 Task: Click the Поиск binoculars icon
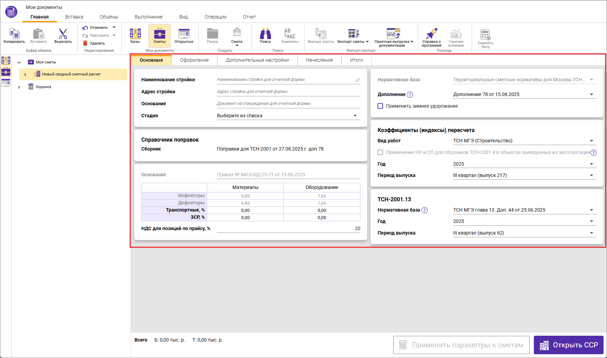265,34
